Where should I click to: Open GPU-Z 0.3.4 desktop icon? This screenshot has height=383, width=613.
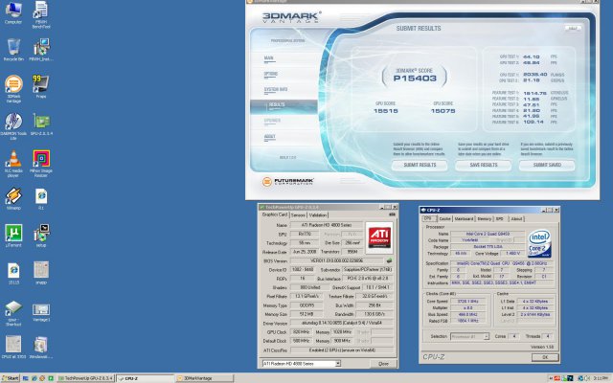coord(41,124)
